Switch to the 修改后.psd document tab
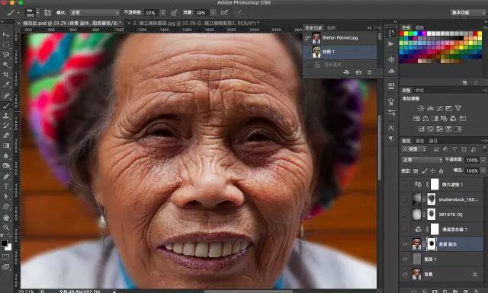 (x=72, y=23)
